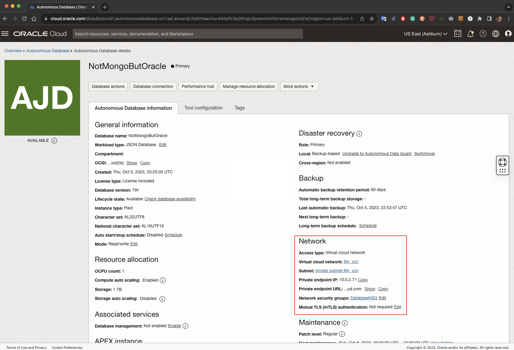Open the Oracle Cloud profile avatar icon
This screenshot has width=514, height=350.
click(508, 34)
